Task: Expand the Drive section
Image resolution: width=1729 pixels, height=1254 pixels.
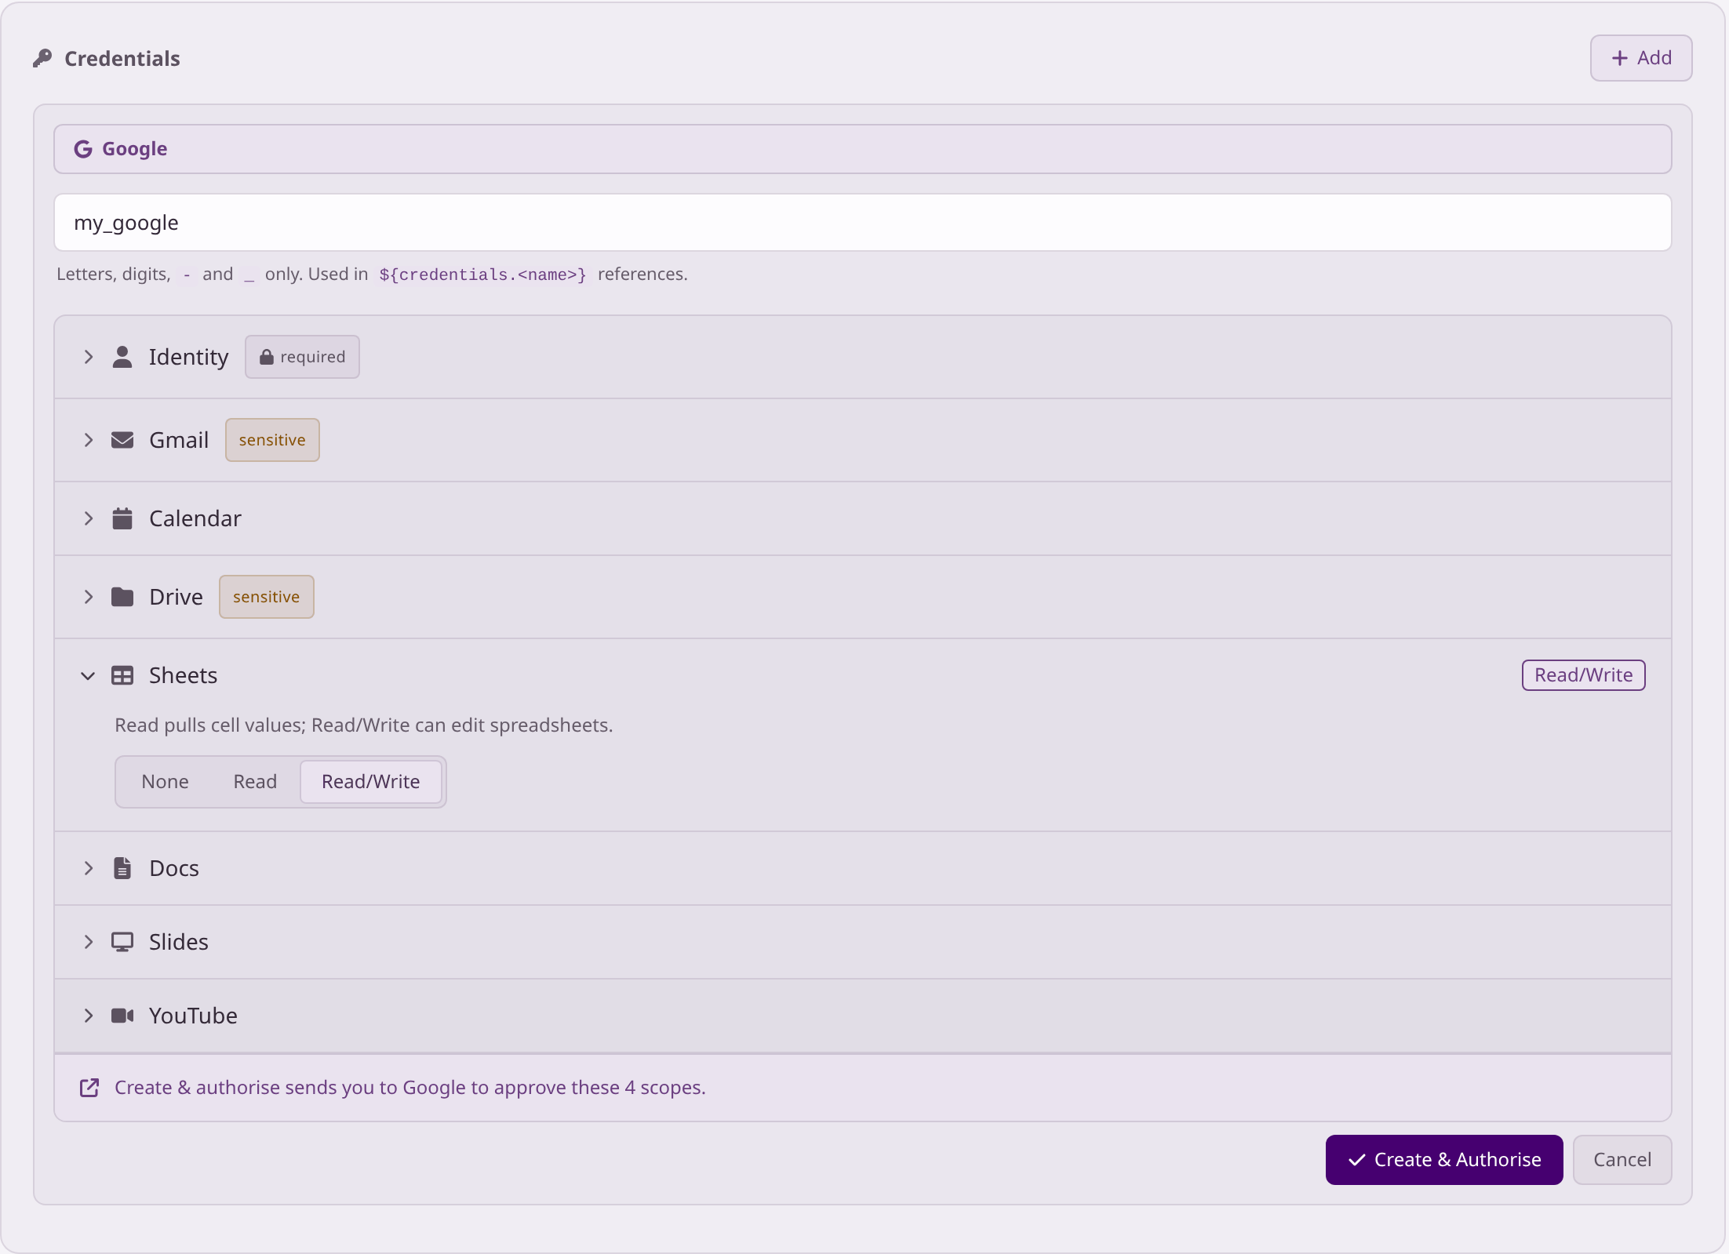Action: [x=89, y=597]
